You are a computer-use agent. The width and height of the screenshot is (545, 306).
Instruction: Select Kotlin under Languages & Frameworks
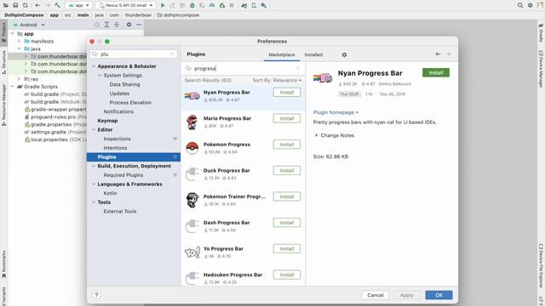click(x=110, y=193)
